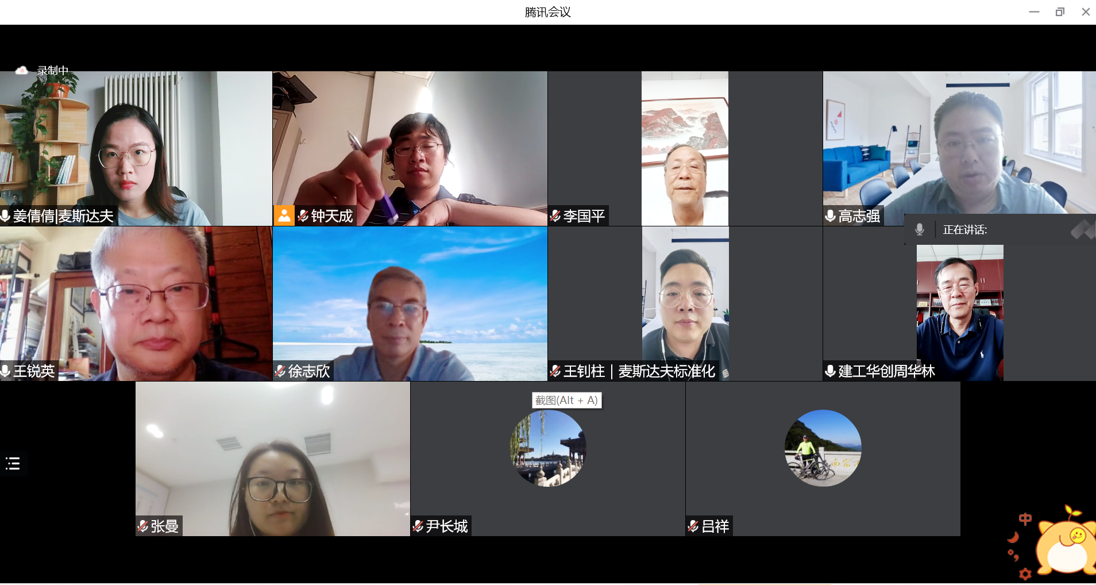Click 吕祥's circular cyclist avatar
This screenshot has height=585, width=1096.
tap(823, 448)
